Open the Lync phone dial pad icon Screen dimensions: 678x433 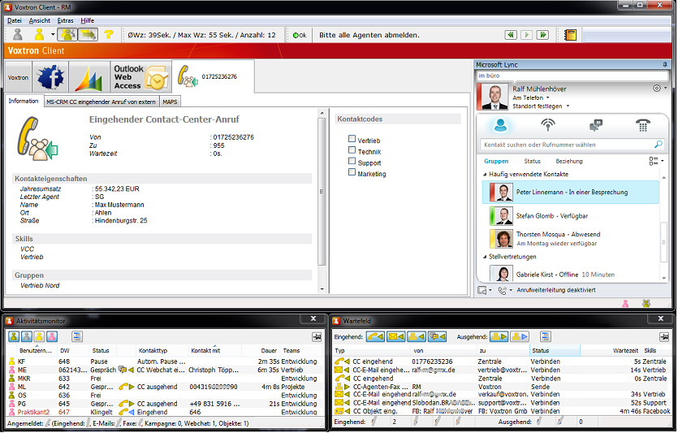(643, 125)
